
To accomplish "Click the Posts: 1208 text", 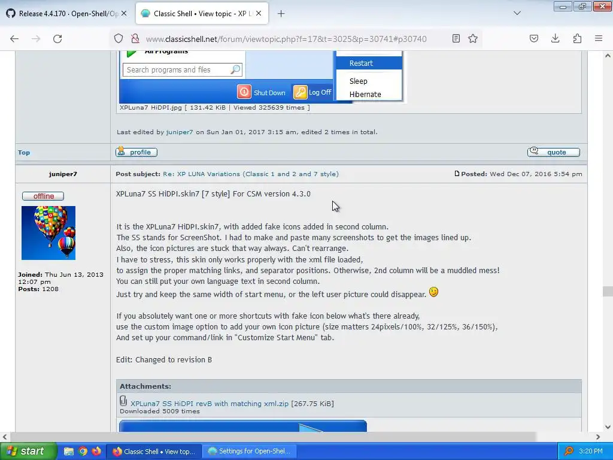I will click(x=38, y=289).
